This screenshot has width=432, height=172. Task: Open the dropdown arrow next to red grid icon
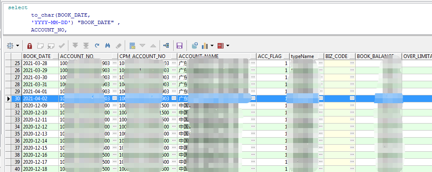(x=228, y=46)
